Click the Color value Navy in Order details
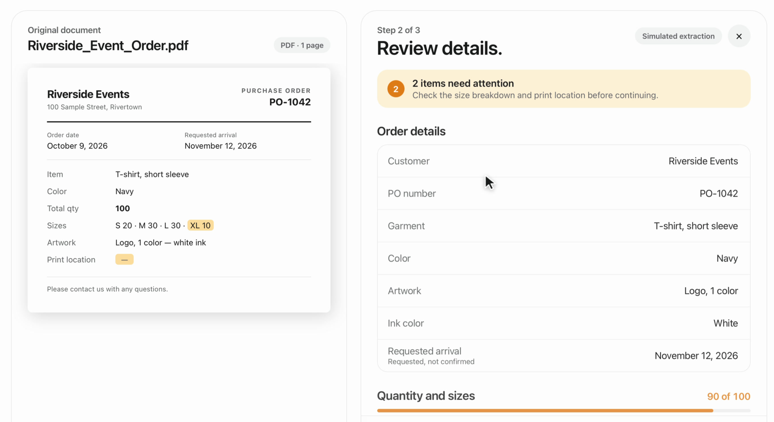 (727, 259)
